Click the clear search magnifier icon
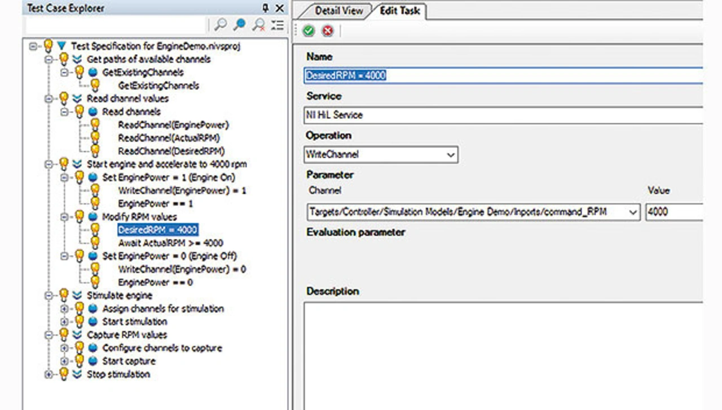This screenshot has width=722, height=410. (258, 25)
